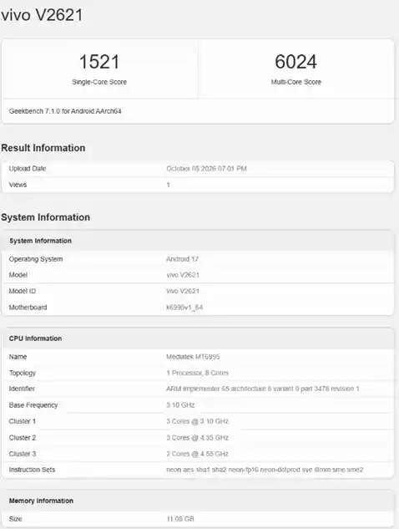Click the large 'System Information' section heading

click(x=46, y=217)
